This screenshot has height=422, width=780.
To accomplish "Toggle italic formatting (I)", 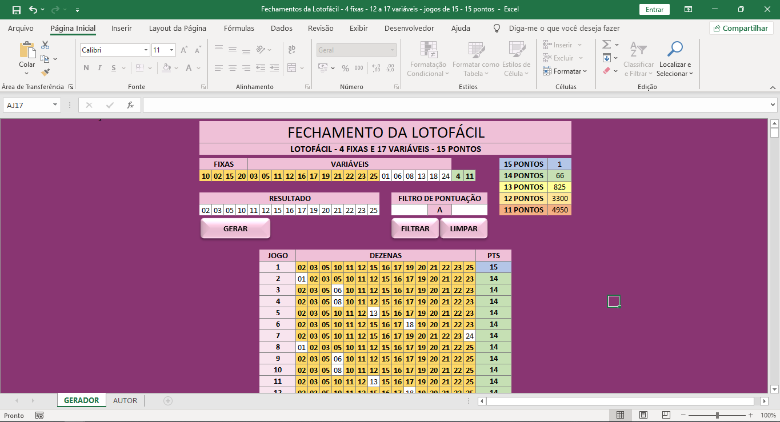I will click(x=100, y=68).
